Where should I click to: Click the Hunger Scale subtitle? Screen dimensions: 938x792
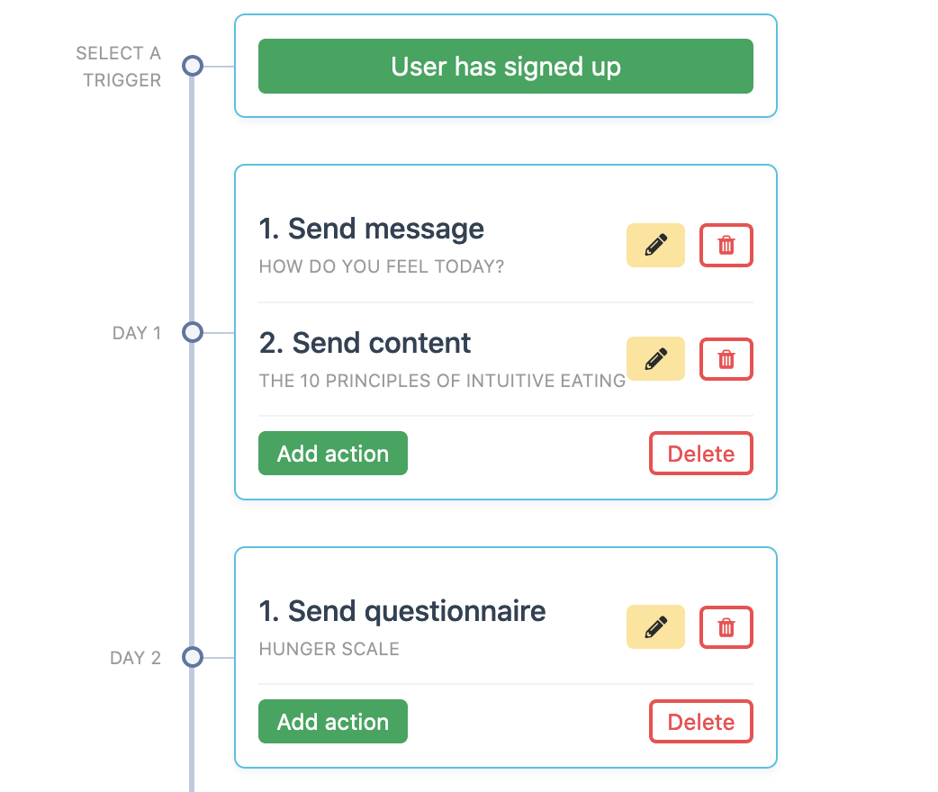329,649
